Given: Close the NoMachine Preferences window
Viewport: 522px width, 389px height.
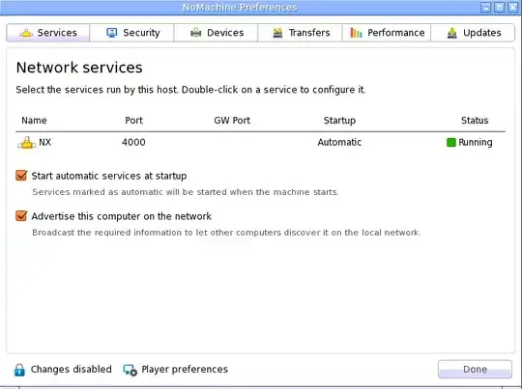Looking at the screenshot, I should (x=512, y=8).
